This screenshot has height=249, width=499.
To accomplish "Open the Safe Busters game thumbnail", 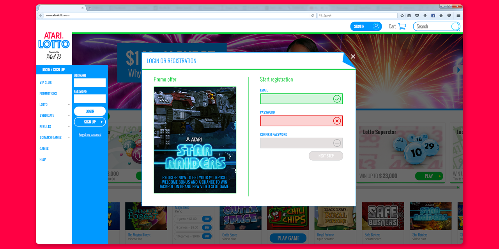I will [x=383, y=216].
